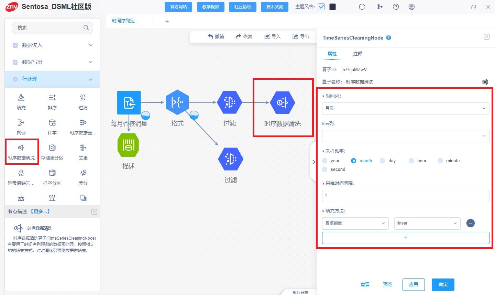This screenshot has height=295, width=495.
Task: Open the 香槟销量 column dropdown
Action: (355, 223)
